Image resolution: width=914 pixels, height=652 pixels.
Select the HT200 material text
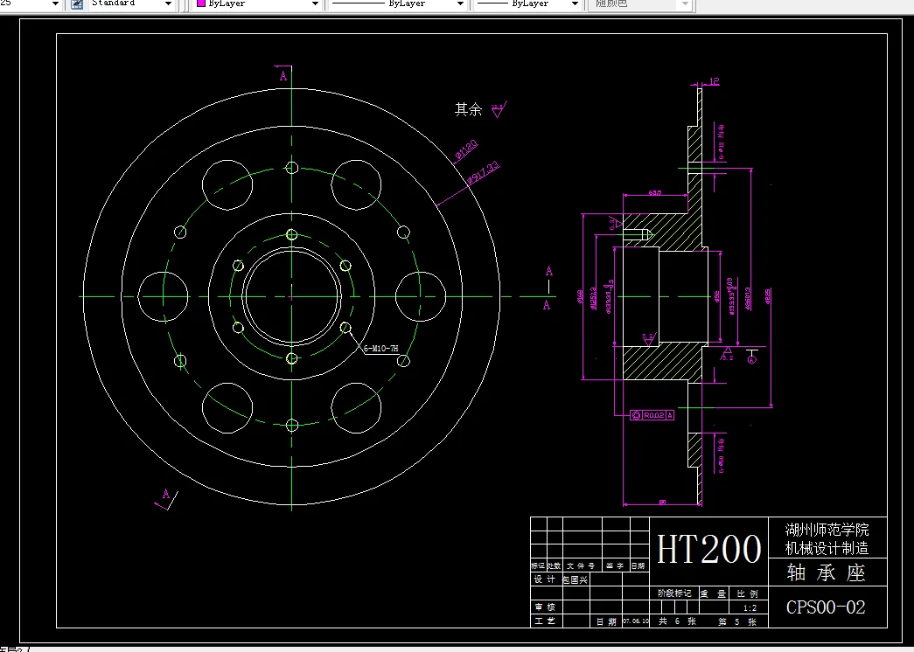708,549
